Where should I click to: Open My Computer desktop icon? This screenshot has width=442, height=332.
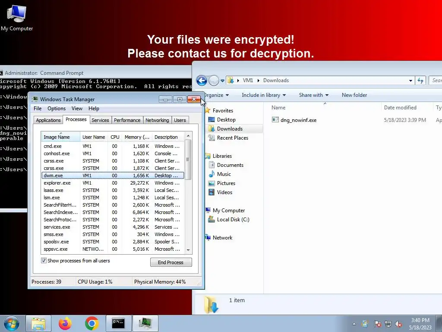pyautogui.click(x=17, y=18)
